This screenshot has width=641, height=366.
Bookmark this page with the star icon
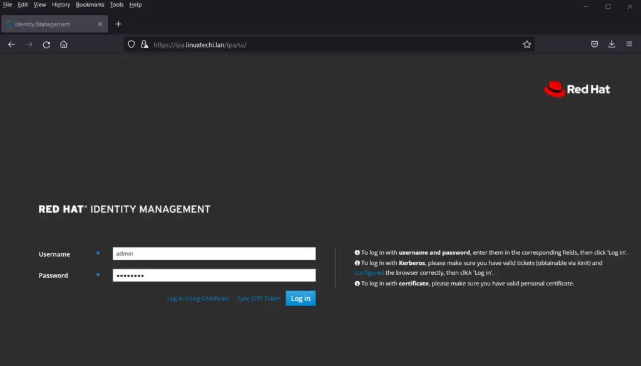(x=527, y=44)
